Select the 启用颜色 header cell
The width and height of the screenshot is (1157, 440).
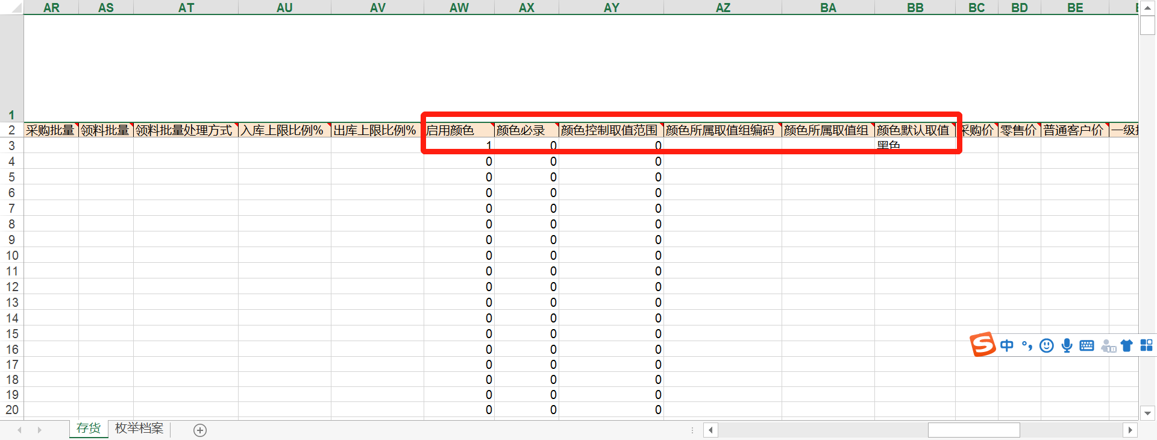pos(458,130)
